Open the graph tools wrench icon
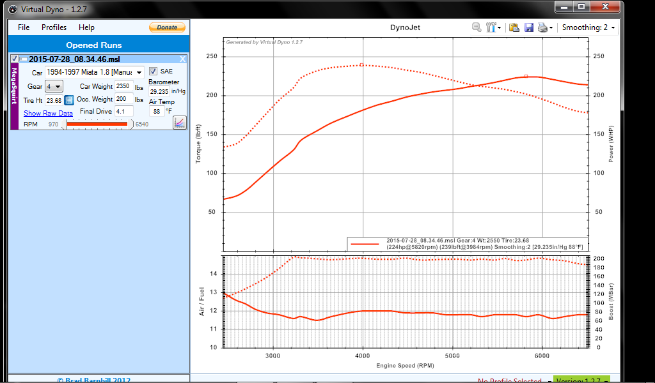Viewport: 655px width, 383px height. pos(493,27)
